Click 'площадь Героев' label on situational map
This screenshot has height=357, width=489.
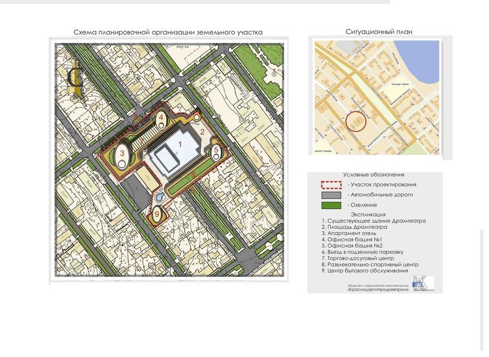[399, 84]
